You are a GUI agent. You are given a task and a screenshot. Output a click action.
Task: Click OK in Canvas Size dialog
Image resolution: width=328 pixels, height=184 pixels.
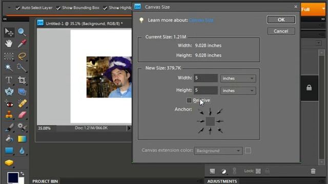[x=281, y=19]
